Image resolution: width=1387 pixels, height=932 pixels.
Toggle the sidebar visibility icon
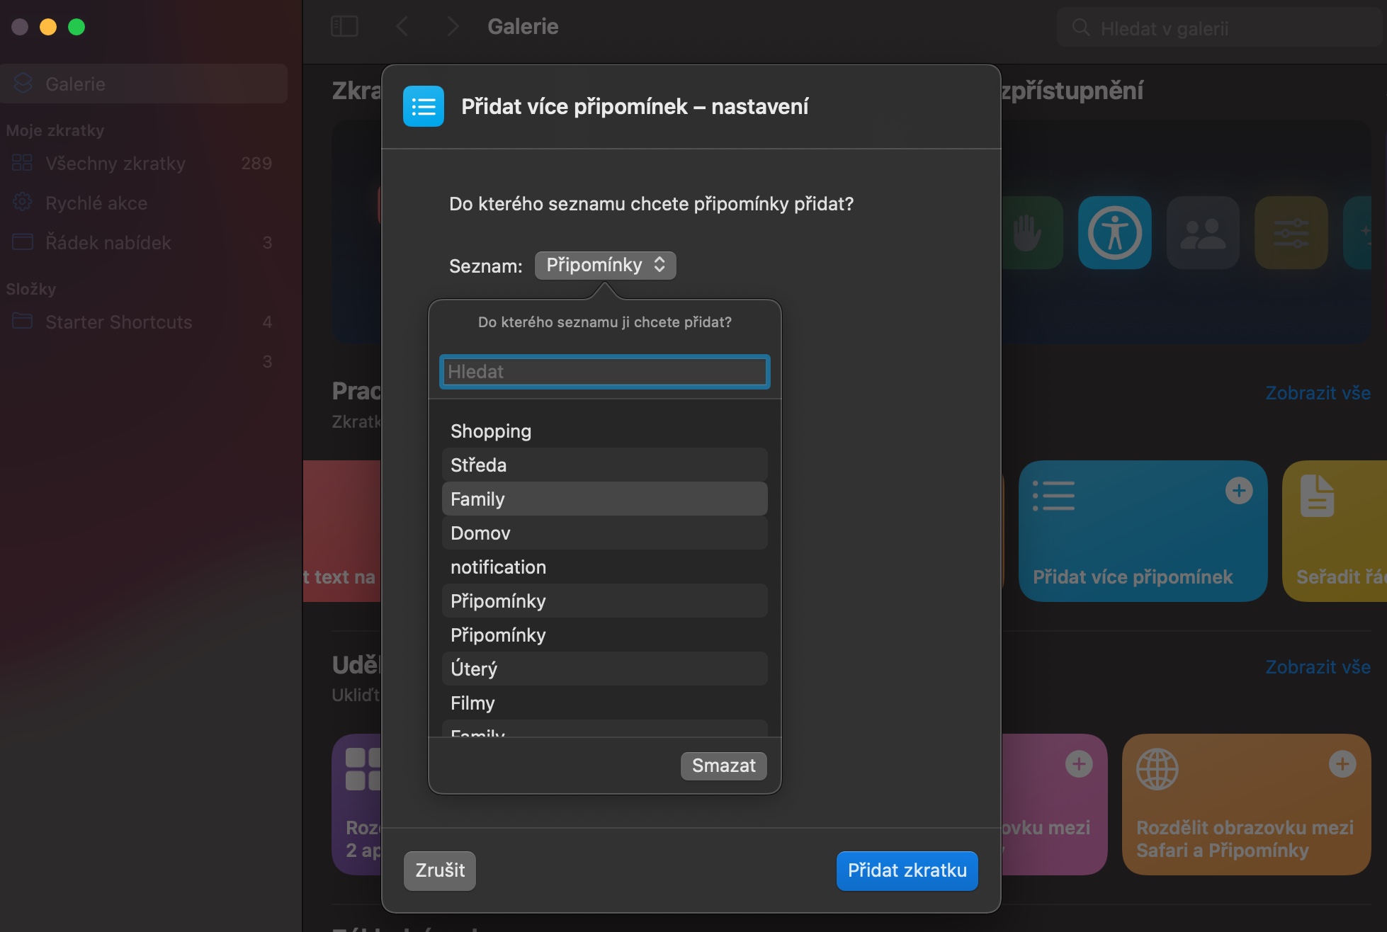(344, 27)
